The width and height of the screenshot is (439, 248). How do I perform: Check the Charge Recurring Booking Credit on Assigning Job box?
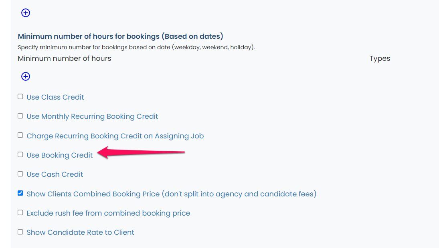pyautogui.click(x=20, y=136)
